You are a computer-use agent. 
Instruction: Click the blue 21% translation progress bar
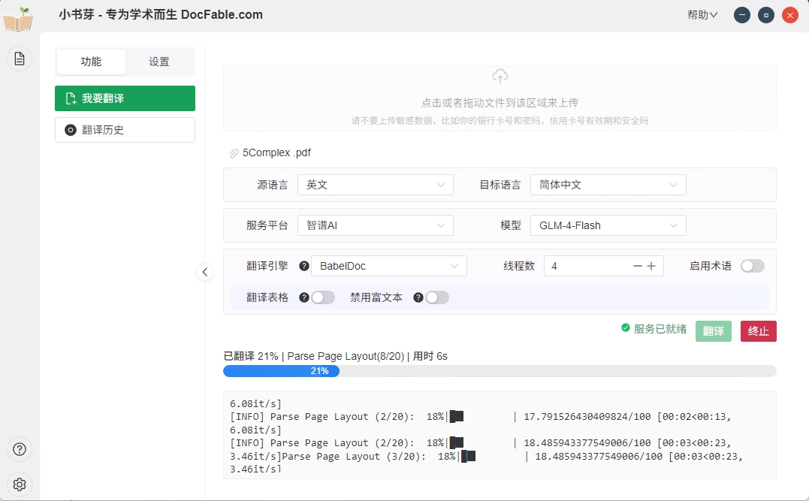click(281, 371)
